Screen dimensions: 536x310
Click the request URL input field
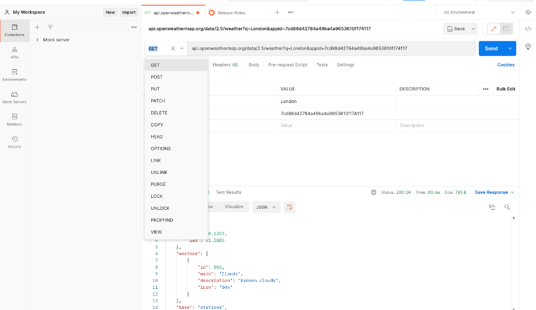point(331,49)
